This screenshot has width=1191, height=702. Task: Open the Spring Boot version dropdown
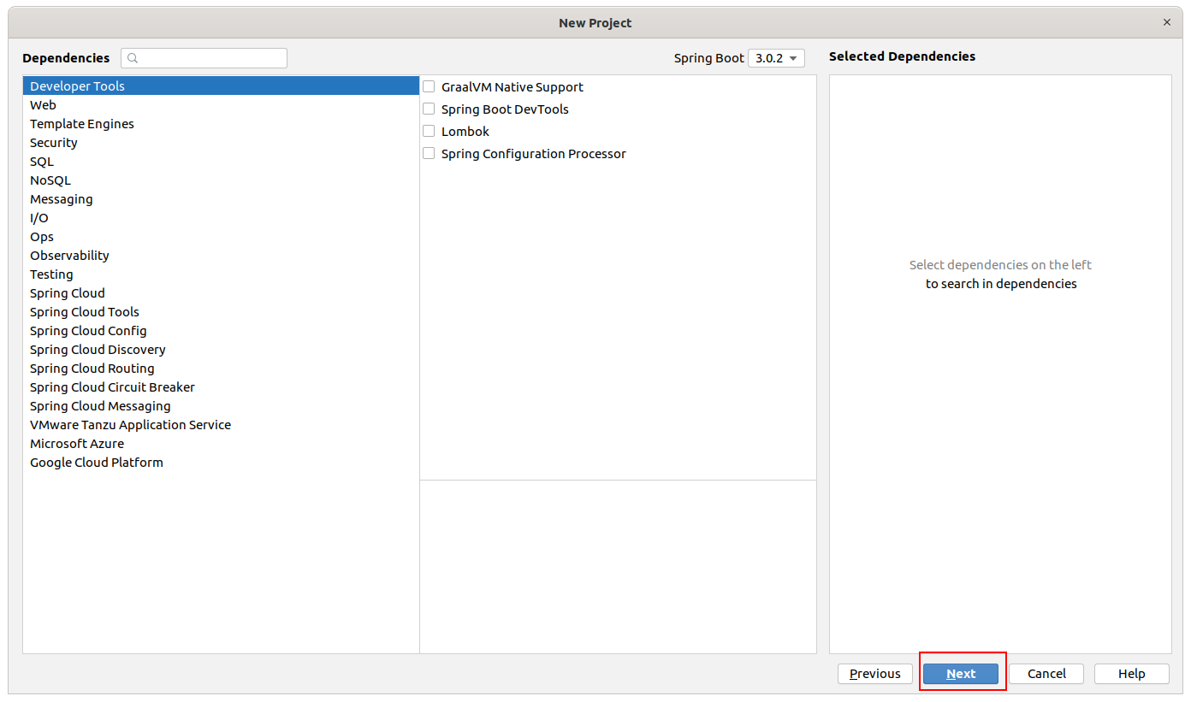click(776, 58)
